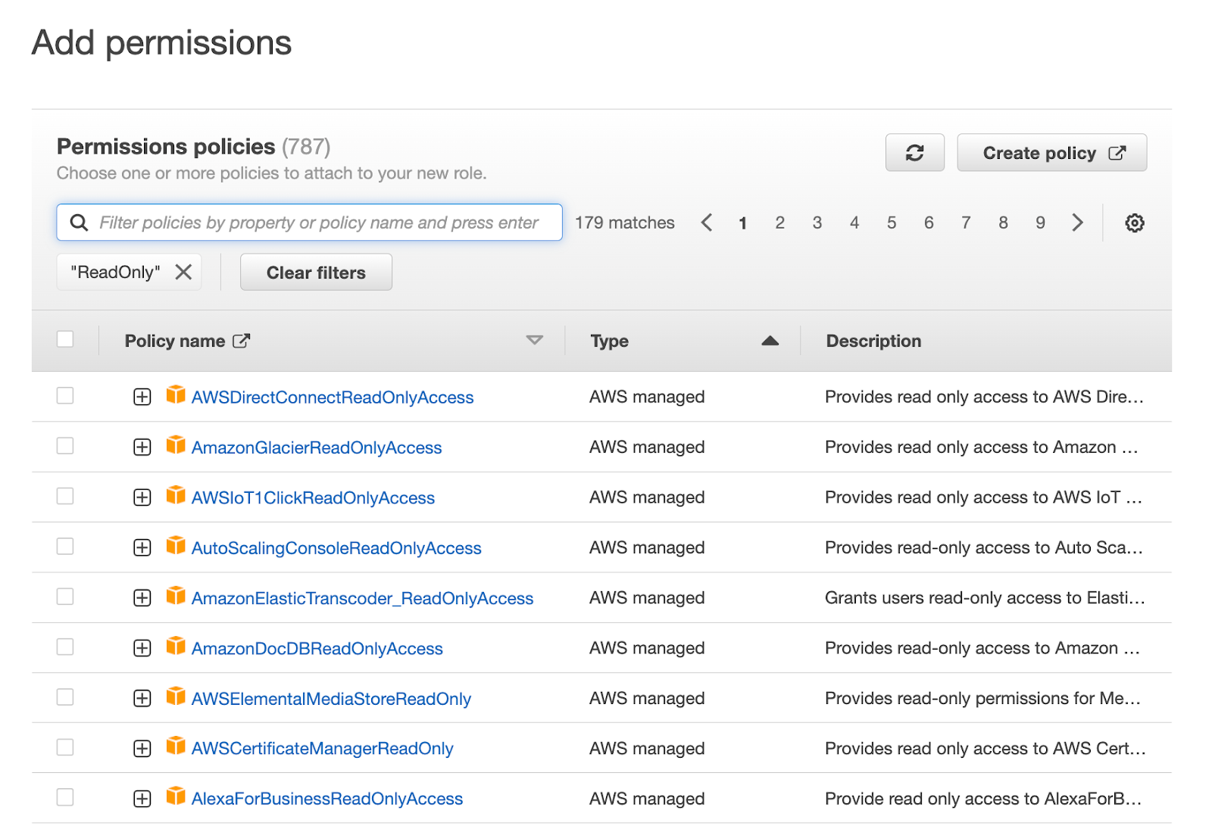The image size is (1212, 826).
Task: Tick the AlexaForBusinessReadOnlyAccess checkbox
Action: pyautogui.click(x=65, y=797)
